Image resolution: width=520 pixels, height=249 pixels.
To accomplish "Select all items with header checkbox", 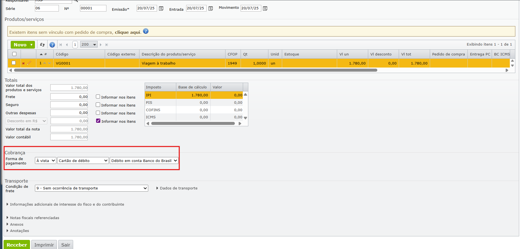I will 14,54.
